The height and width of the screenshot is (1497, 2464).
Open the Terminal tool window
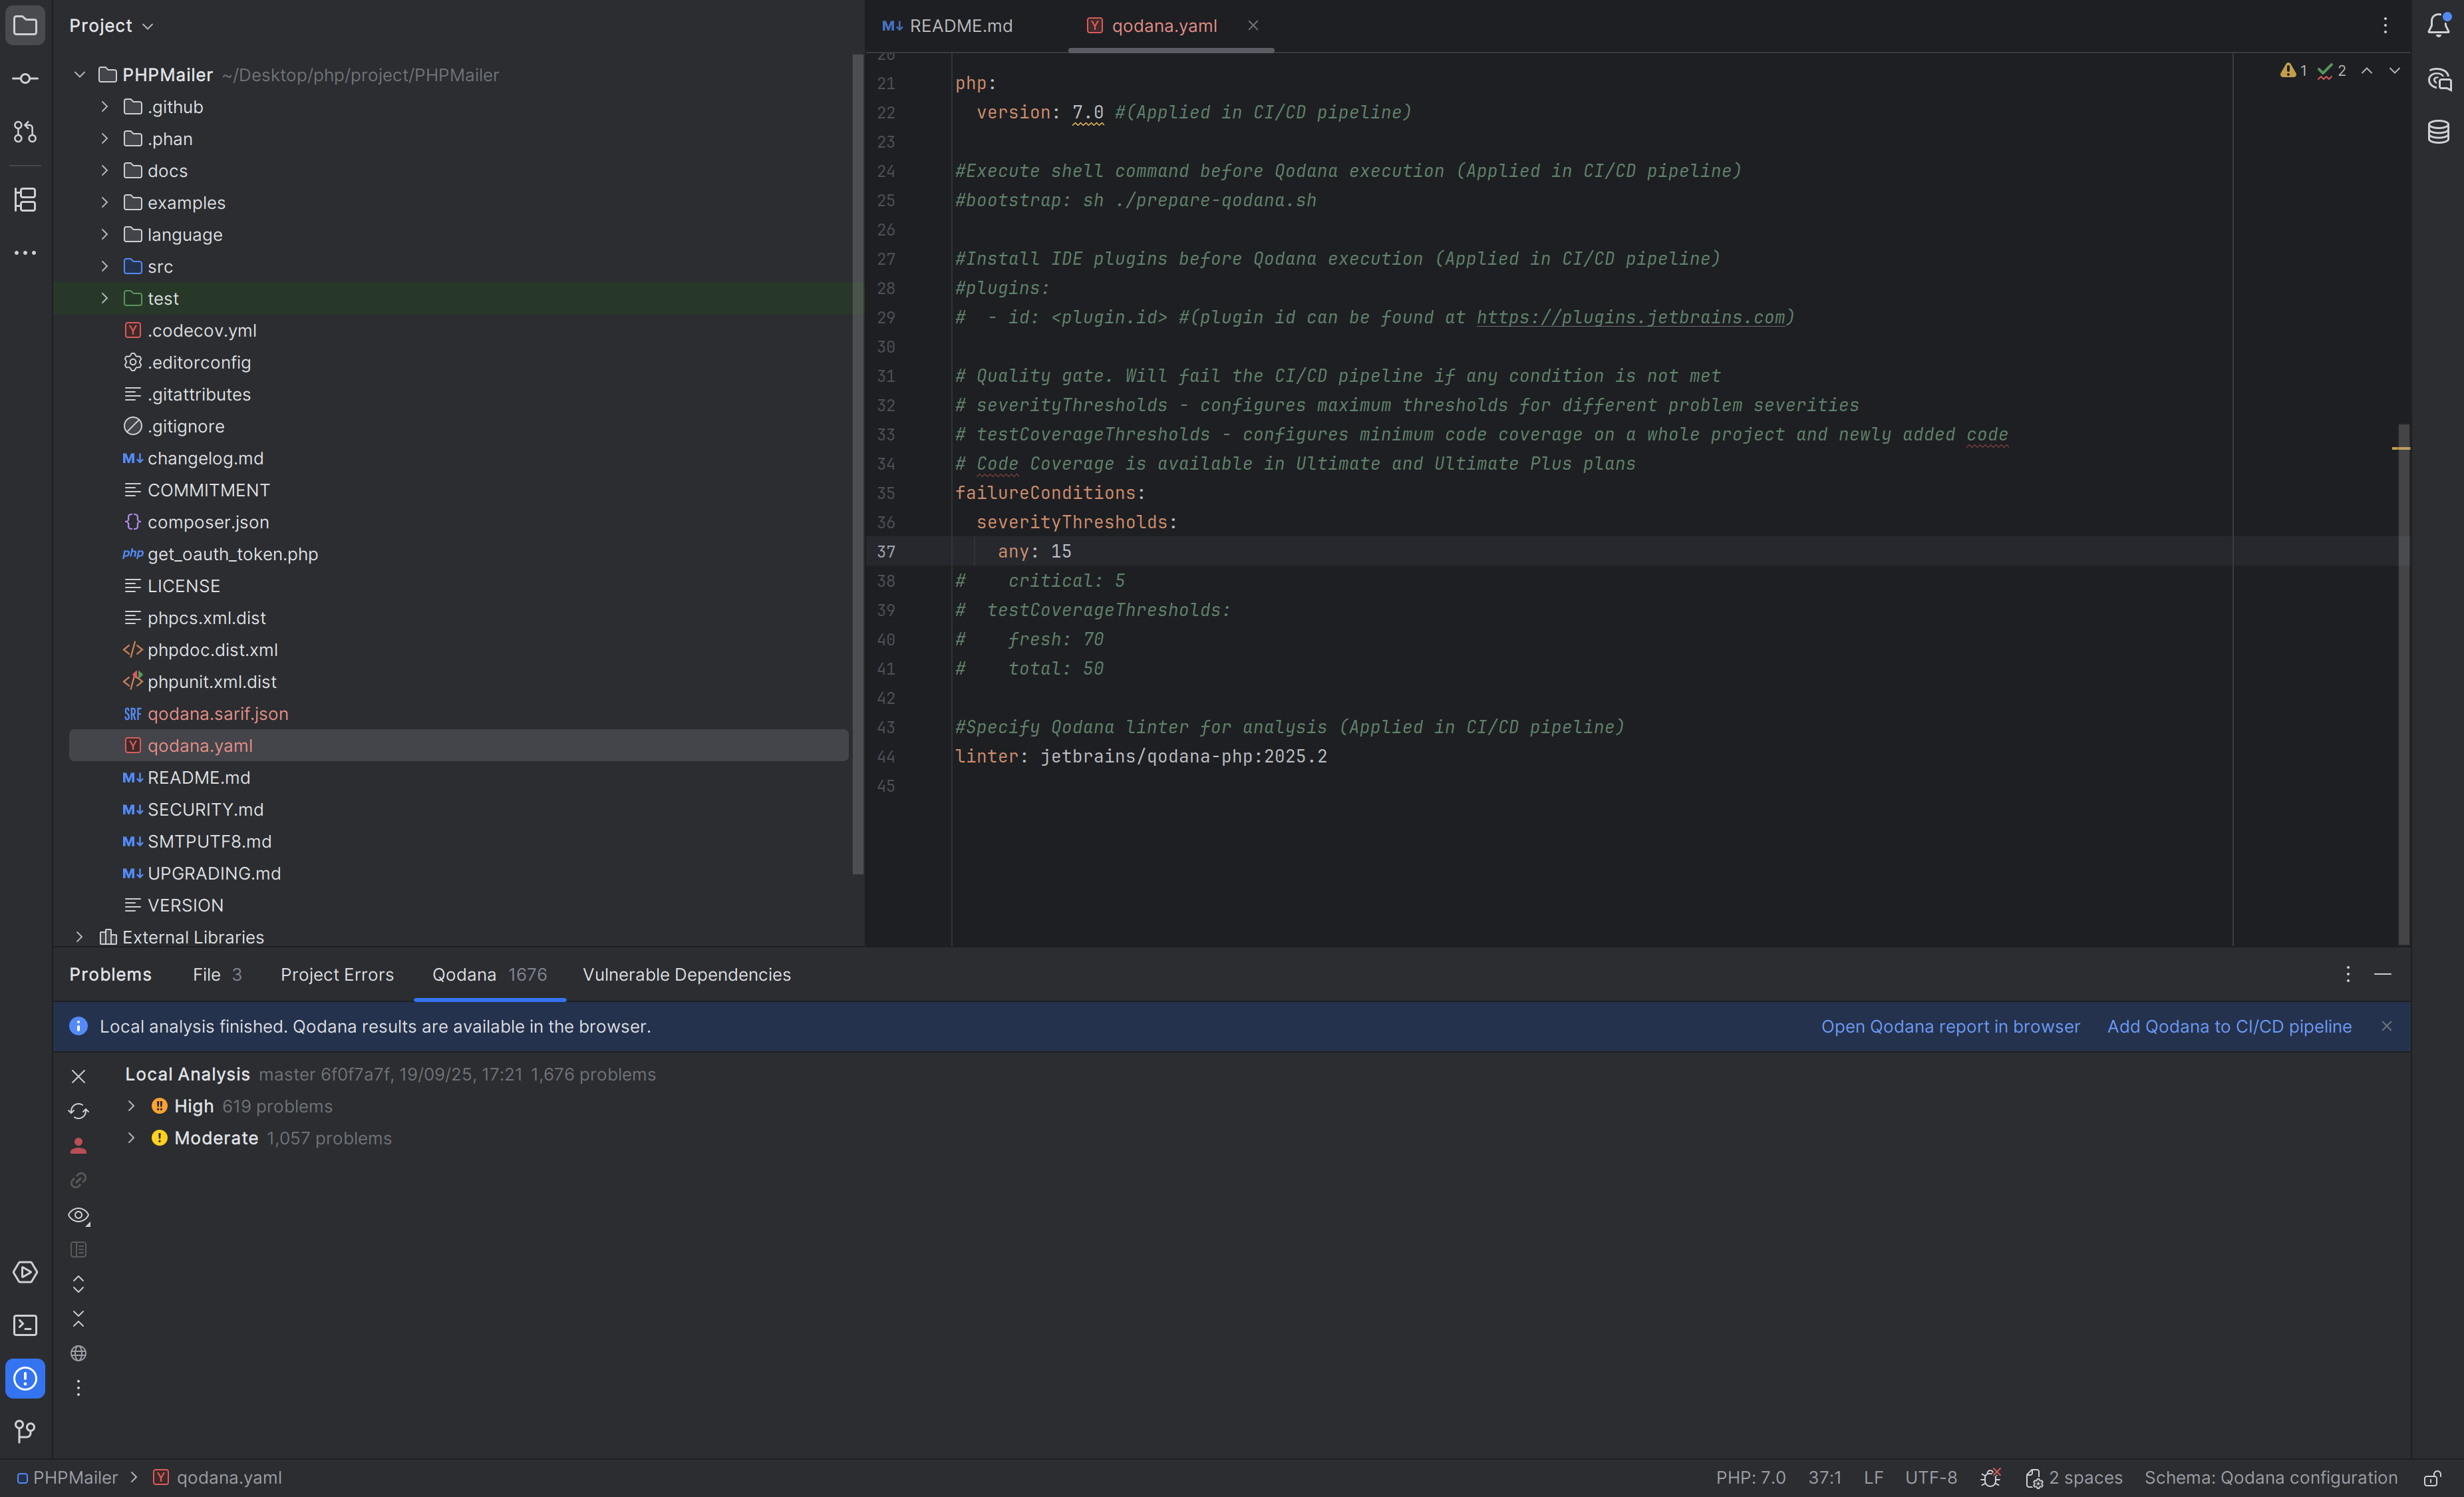[25, 1324]
